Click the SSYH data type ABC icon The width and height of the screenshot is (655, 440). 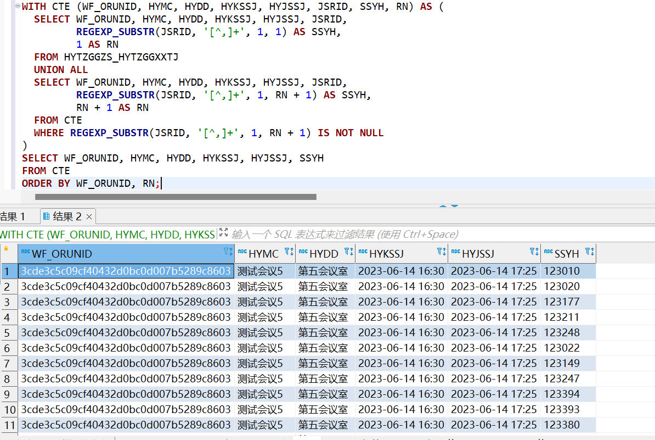click(x=549, y=252)
